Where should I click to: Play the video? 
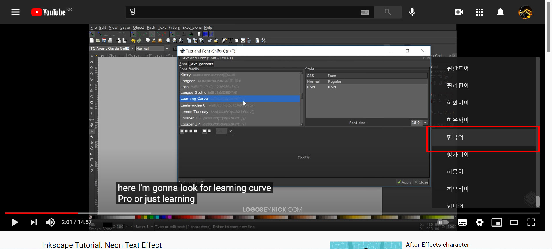click(15, 222)
